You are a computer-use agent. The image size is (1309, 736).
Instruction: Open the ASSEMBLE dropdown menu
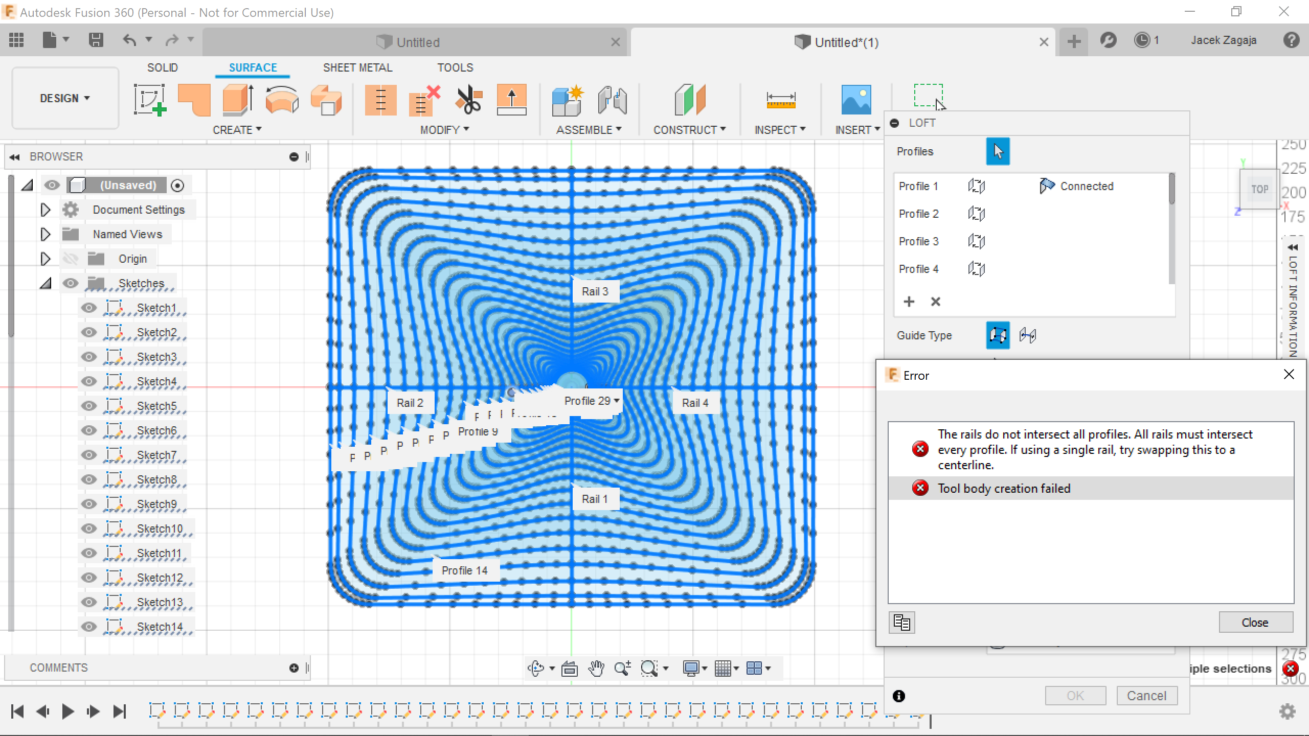pyautogui.click(x=589, y=130)
